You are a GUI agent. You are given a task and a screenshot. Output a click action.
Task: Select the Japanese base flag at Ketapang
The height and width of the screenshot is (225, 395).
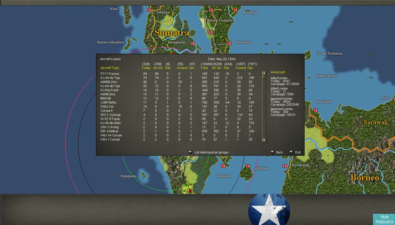pos(285,166)
